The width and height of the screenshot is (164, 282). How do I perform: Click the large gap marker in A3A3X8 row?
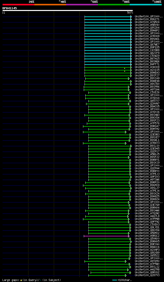pyautogui.click(x=125, y=68)
